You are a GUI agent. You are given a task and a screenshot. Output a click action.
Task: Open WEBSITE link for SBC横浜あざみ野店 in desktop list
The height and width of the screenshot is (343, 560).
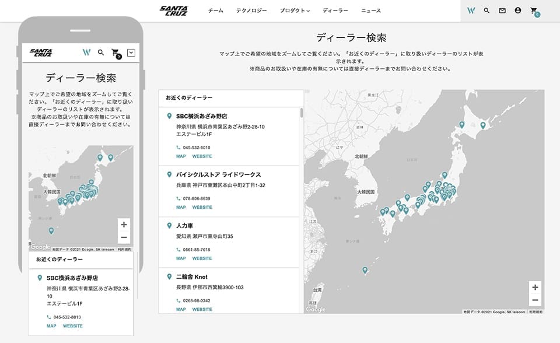[202, 156]
